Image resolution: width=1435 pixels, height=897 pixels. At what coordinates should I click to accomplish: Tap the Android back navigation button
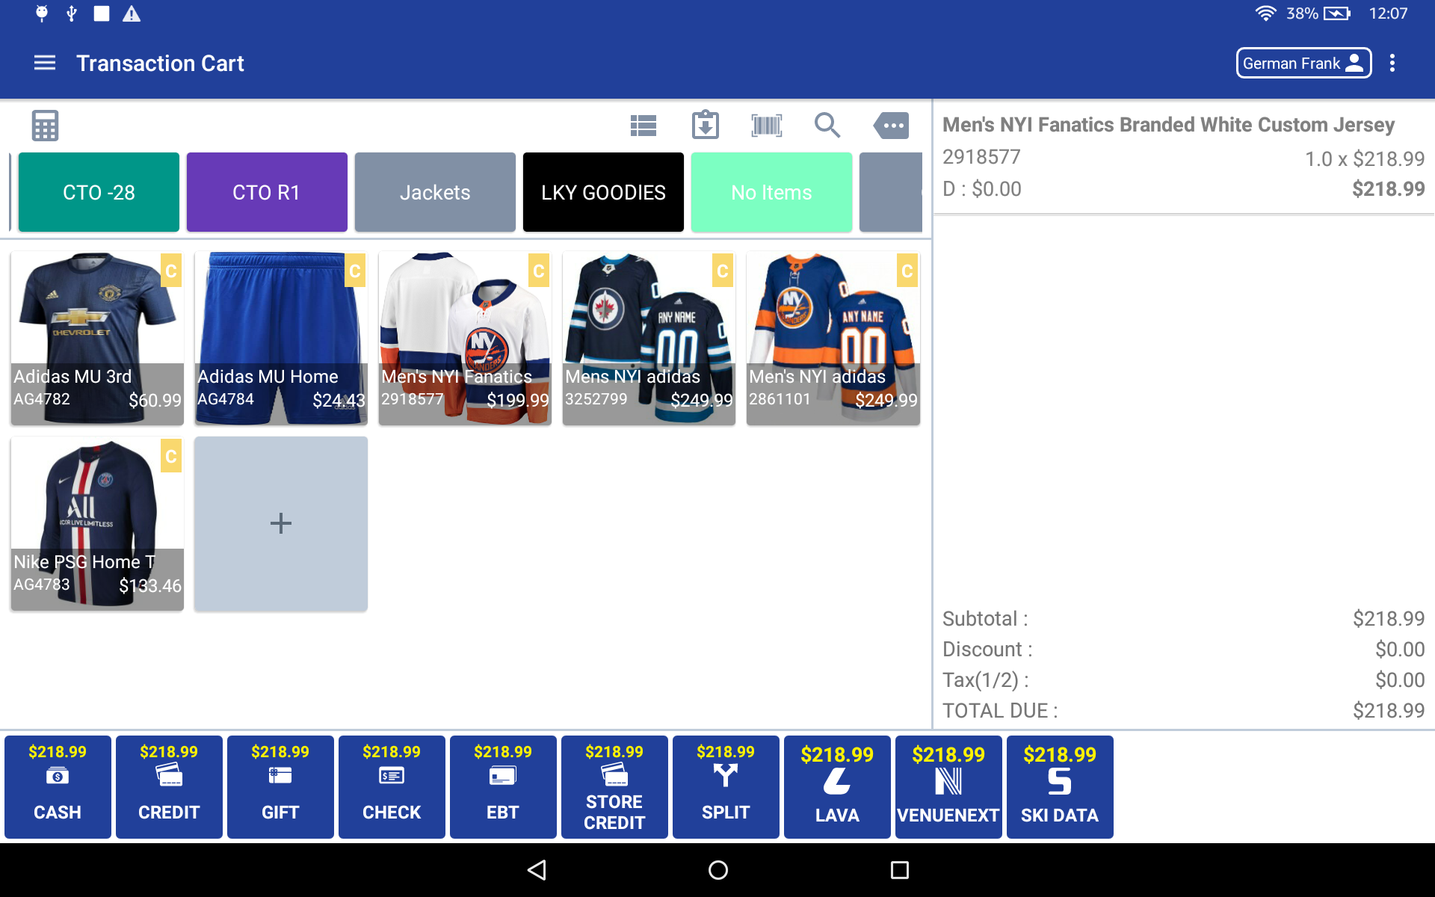click(537, 870)
